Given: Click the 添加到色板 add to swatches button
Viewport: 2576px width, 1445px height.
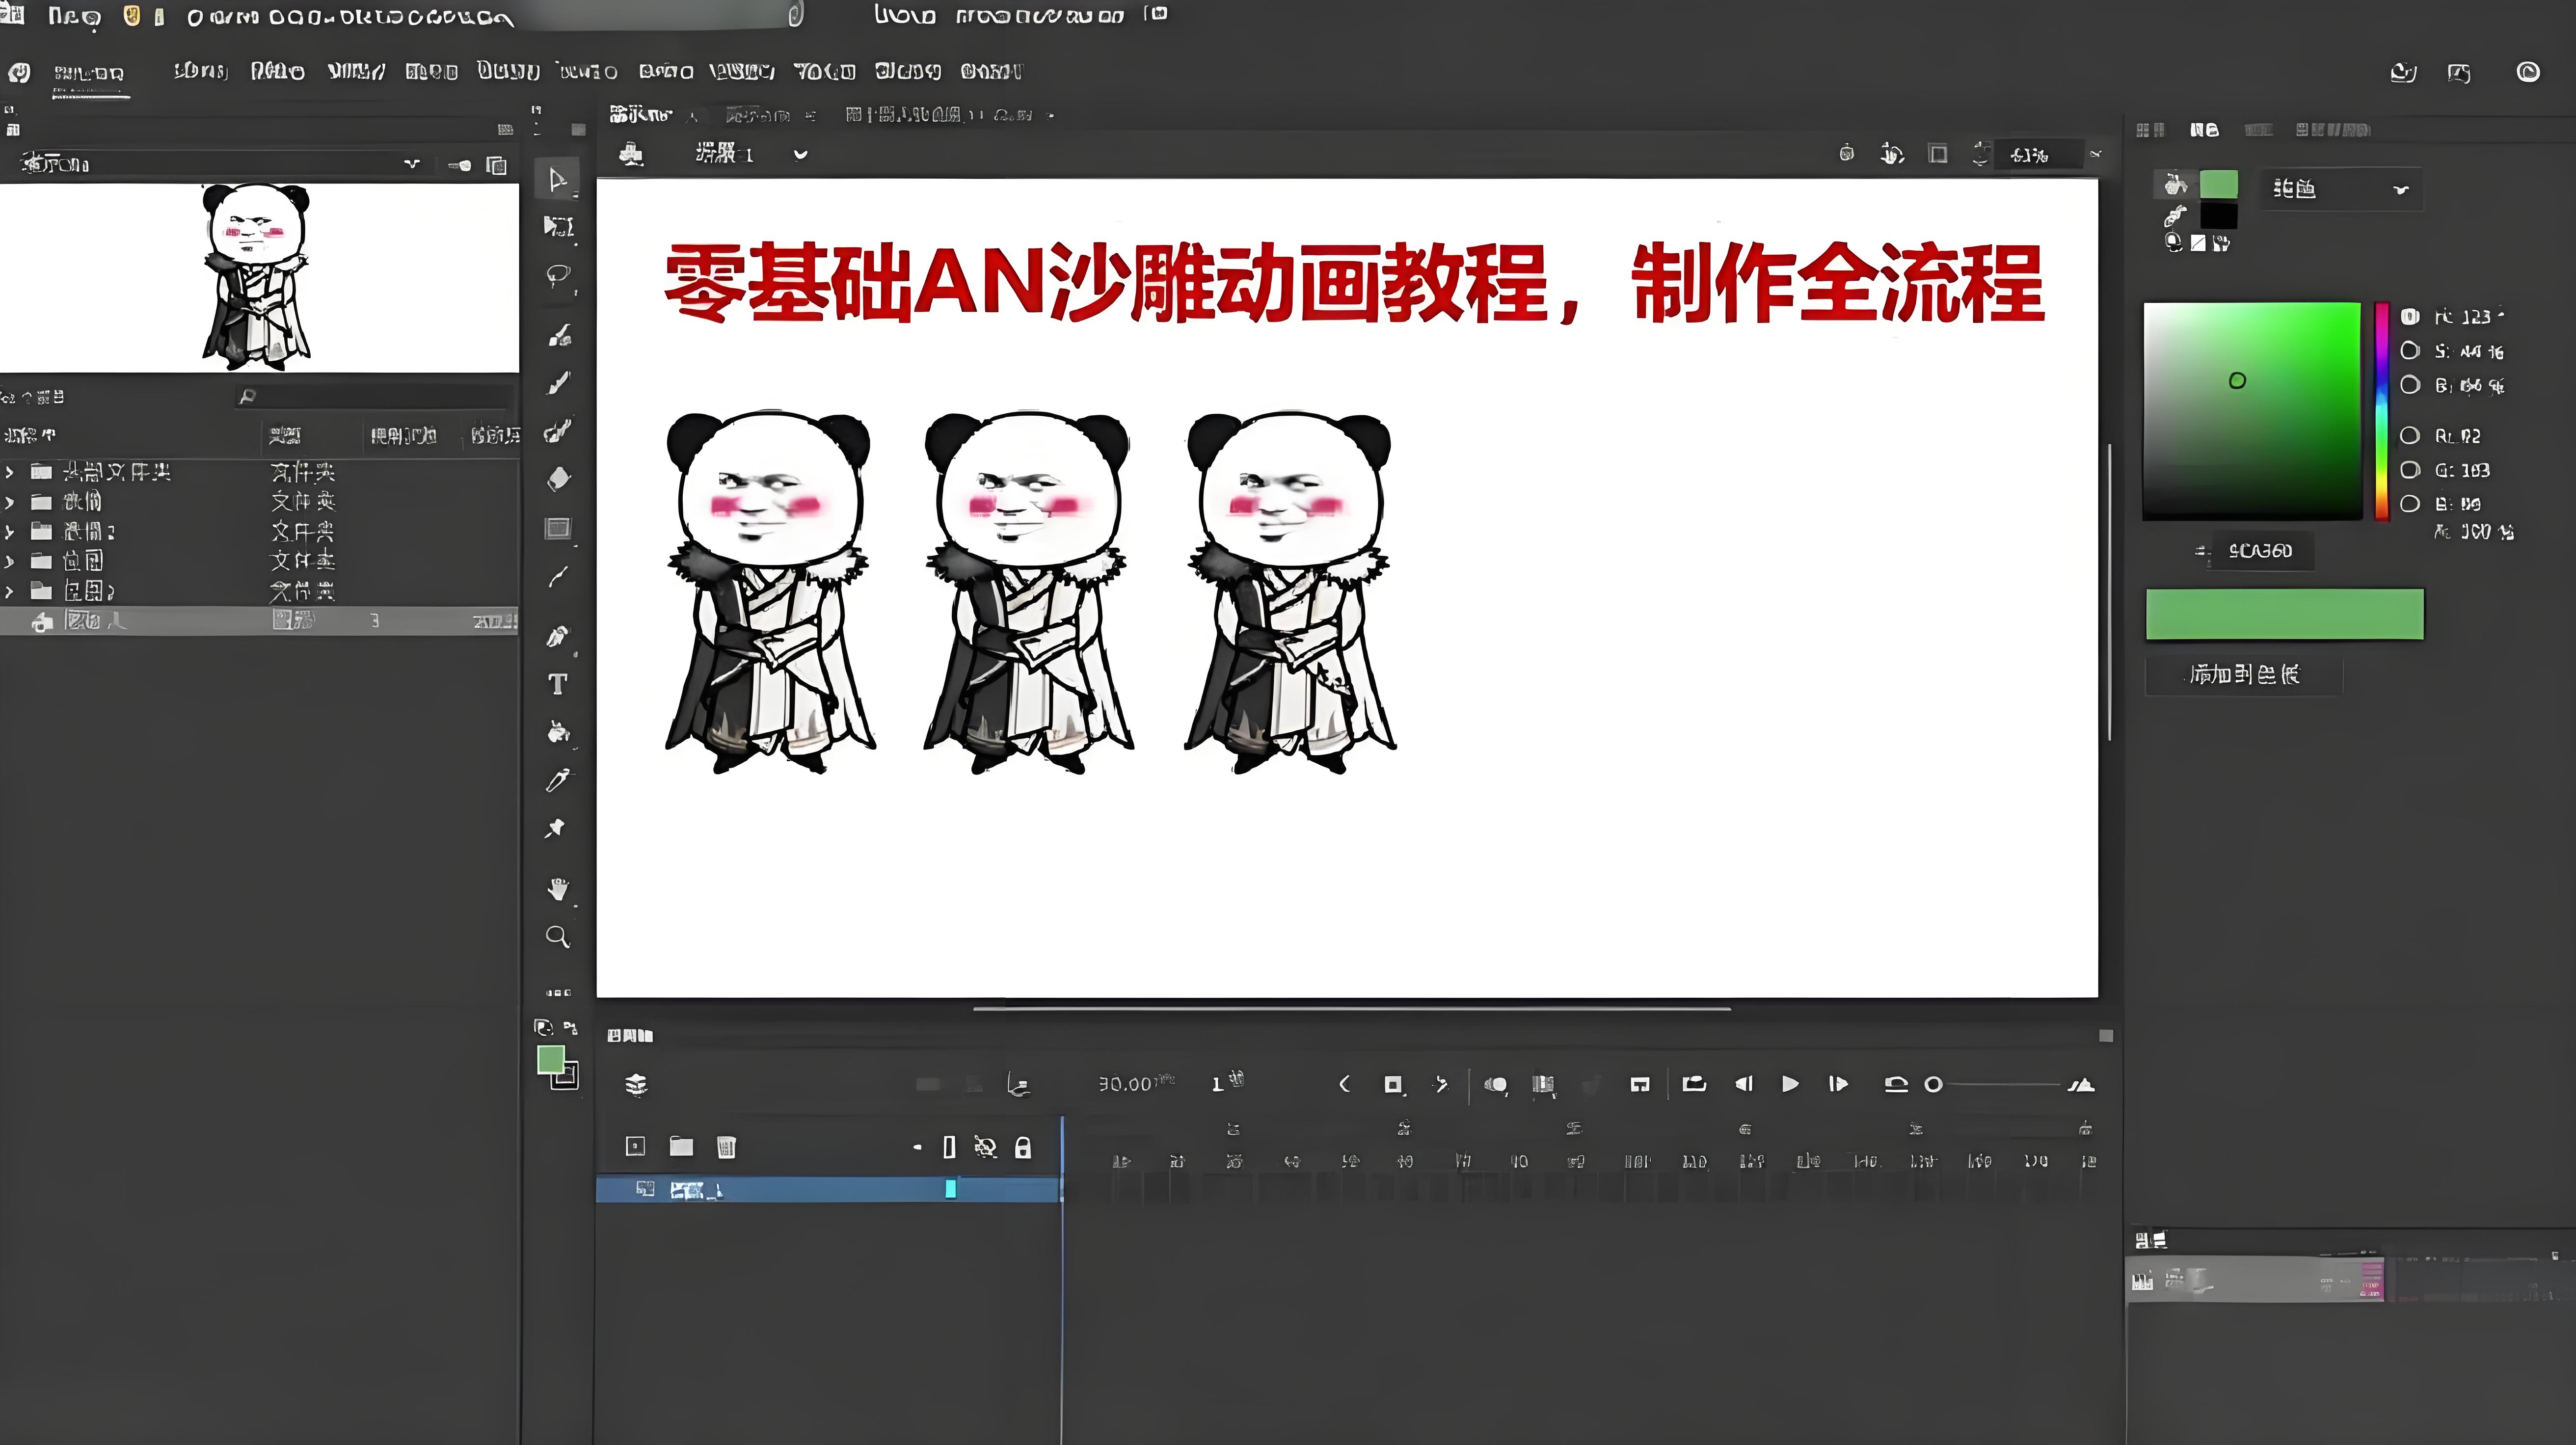Looking at the screenshot, I should (2244, 675).
